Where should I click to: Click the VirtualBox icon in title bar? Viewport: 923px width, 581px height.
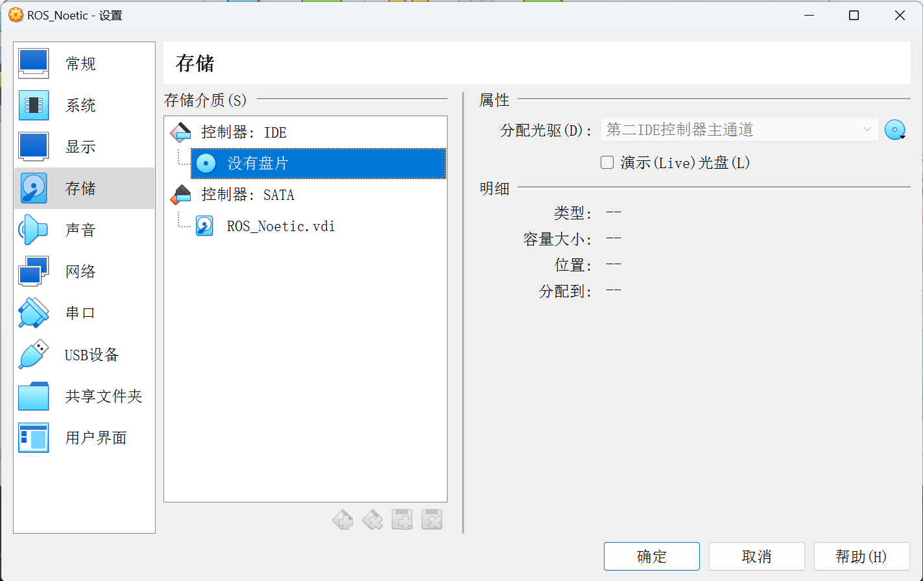[16, 15]
